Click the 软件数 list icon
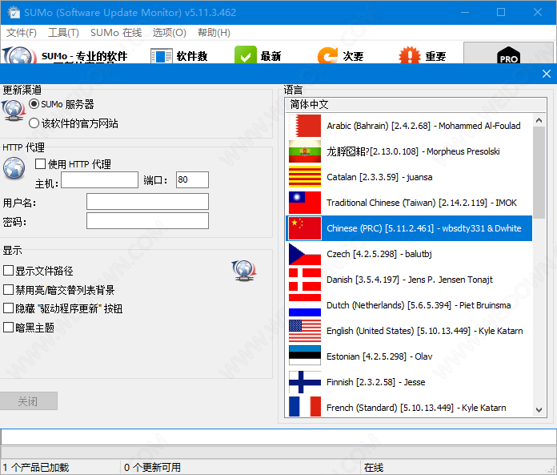 pyautogui.click(x=162, y=56)
